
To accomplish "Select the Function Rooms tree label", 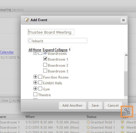I will pos(56,77).
